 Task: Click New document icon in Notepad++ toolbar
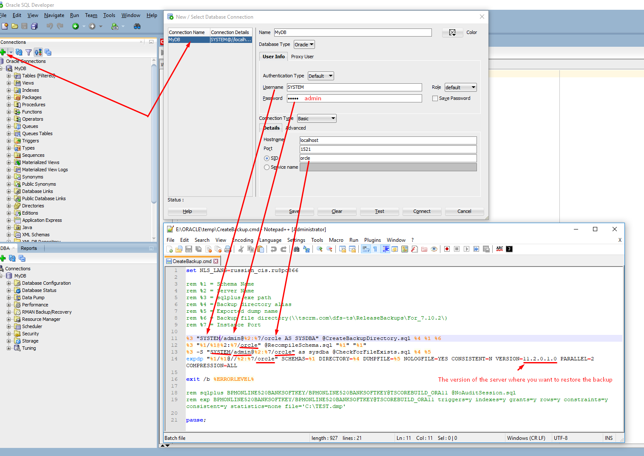click(170, 249)
